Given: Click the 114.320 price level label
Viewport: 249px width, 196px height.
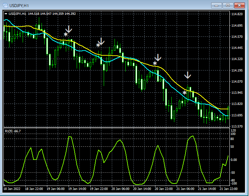Looking at the screenshot, I should pyautogui.click(x=237, y=59).
